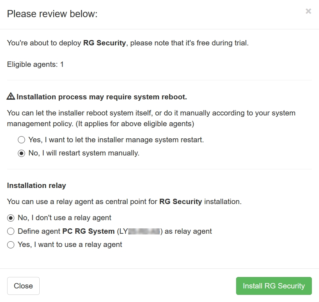Image resolution: width=319 pixels, height=302 pixels.
Task: Choose Define agent PC RG System radio circle
Action: pyautogui.click(x=11, y=231)
